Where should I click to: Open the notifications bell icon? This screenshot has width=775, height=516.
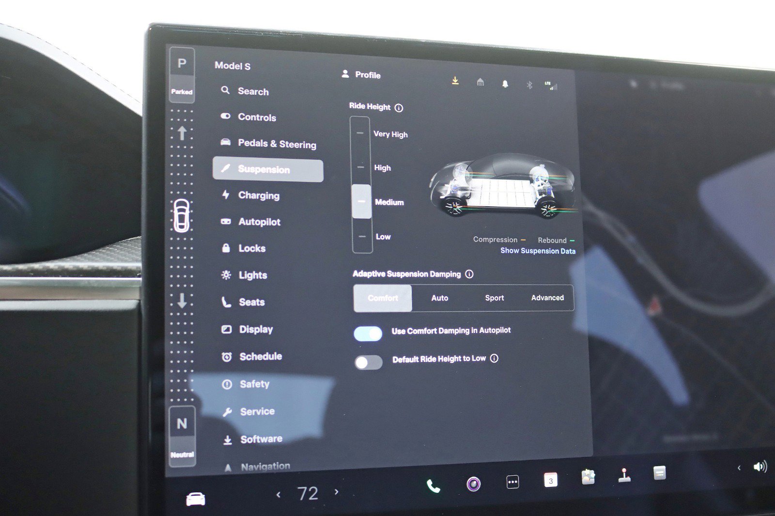505,84
